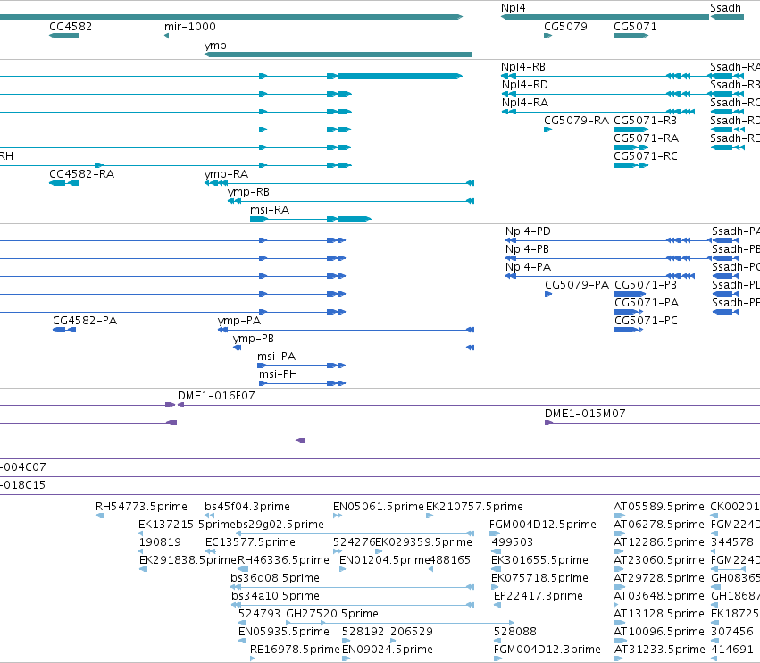Click the ymp-RA transcript label
This screenshot has width=760, height=663.
point(226,174)
